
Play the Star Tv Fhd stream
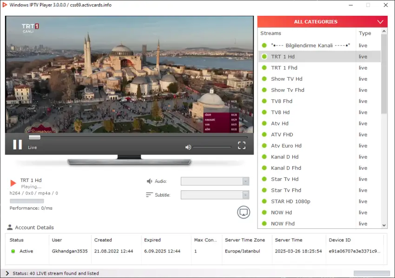(319, 190)
